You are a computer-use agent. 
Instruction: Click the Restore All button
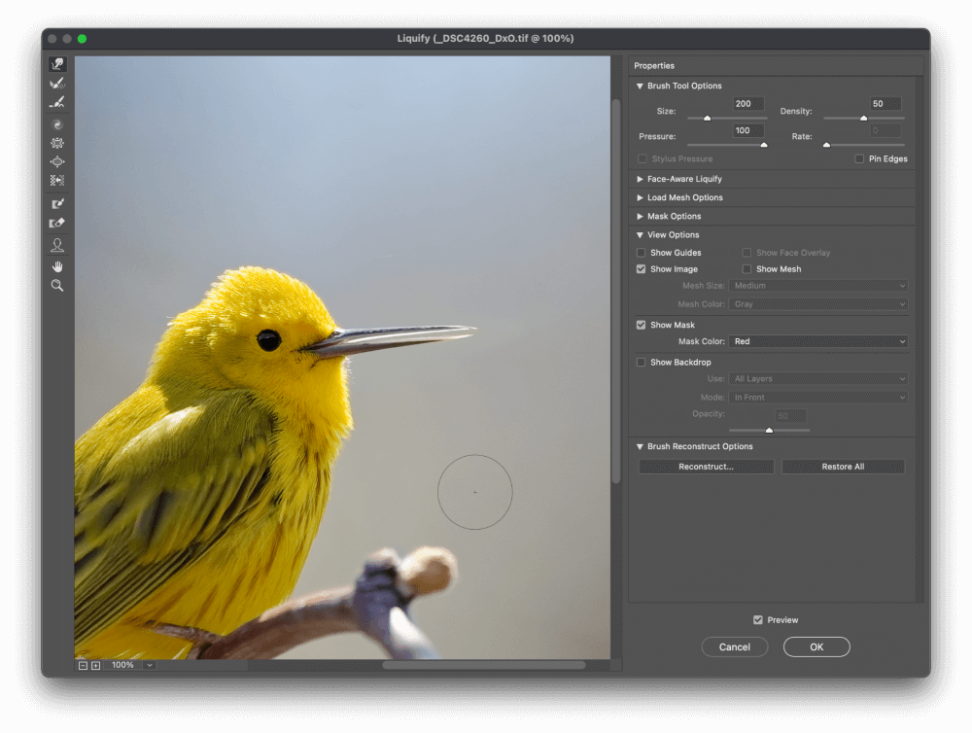coord(843,467)
